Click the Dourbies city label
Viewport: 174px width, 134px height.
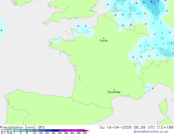pyautogui.click(x=114, y=92)
